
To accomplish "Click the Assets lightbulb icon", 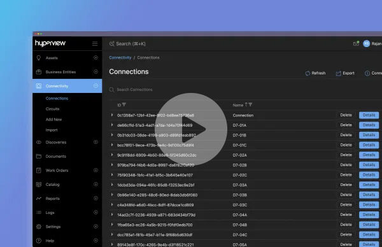I will 38,58.
